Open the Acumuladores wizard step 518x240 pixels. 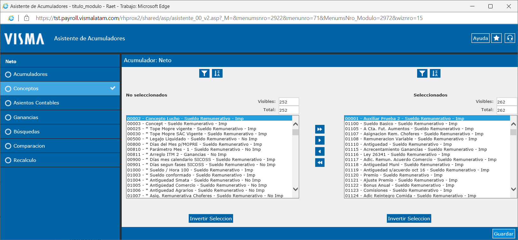(x=60, y=74)
